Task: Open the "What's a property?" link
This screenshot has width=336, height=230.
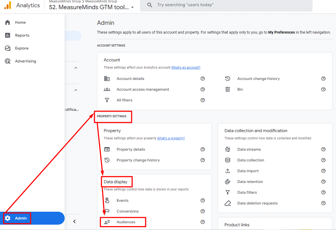Action: 171,138
